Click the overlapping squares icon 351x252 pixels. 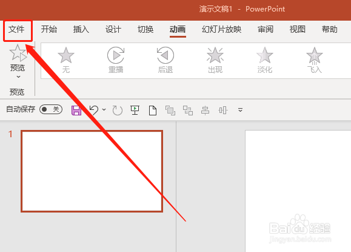(x=170, y=111)
